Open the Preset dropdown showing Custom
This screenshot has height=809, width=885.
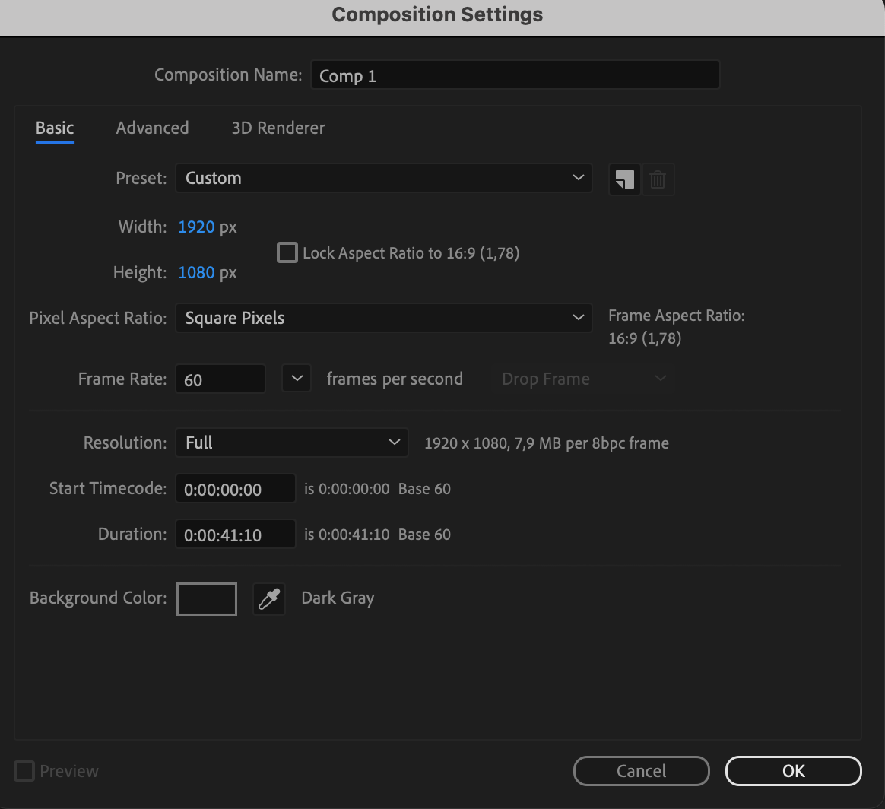click(383, 179)
